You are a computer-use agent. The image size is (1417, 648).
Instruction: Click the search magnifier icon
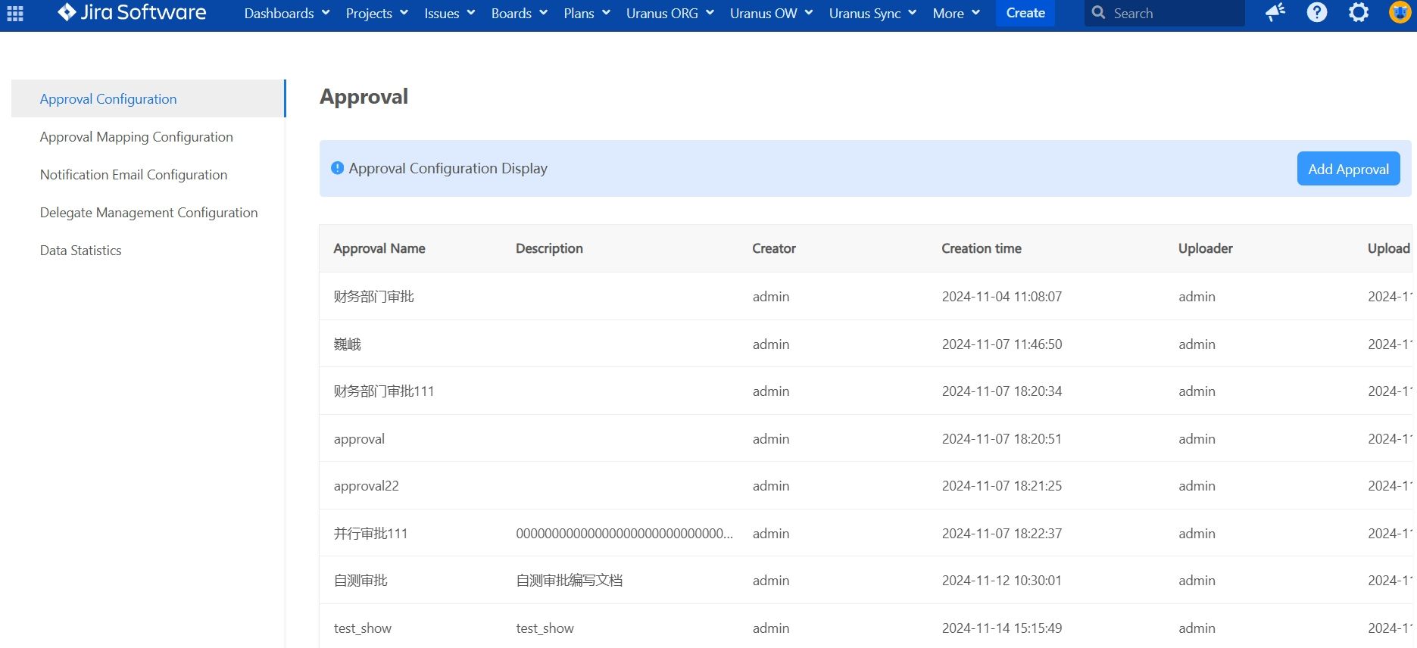(x=1098, y=13)
